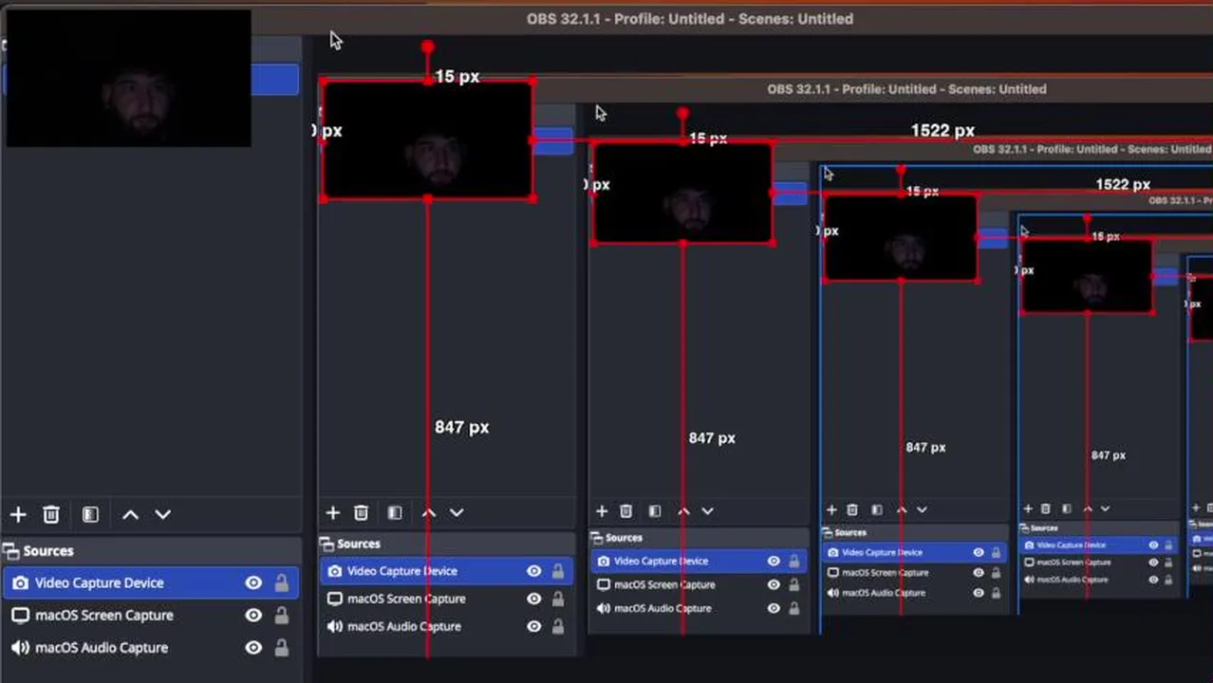Click the Add Source plus icon in the largest Sources toolbar
This screenshot has height=683, width=1213.
[x=18, y=514]
